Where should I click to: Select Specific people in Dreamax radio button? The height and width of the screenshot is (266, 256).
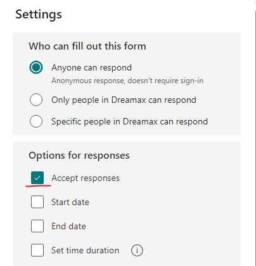pos(36,121)
